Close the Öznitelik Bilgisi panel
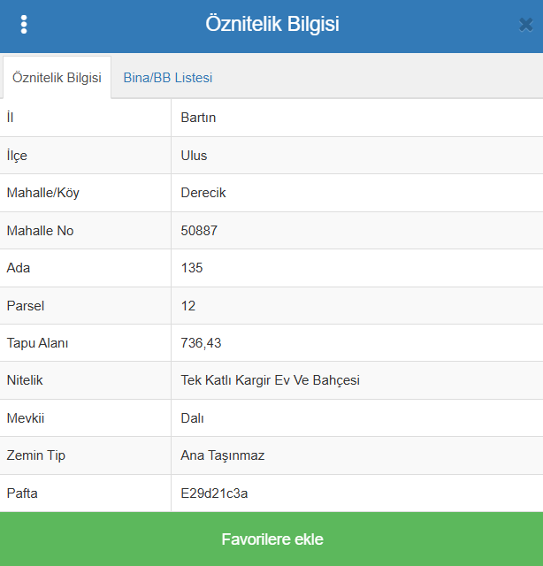The image size is (543, 566). (525, 25)
